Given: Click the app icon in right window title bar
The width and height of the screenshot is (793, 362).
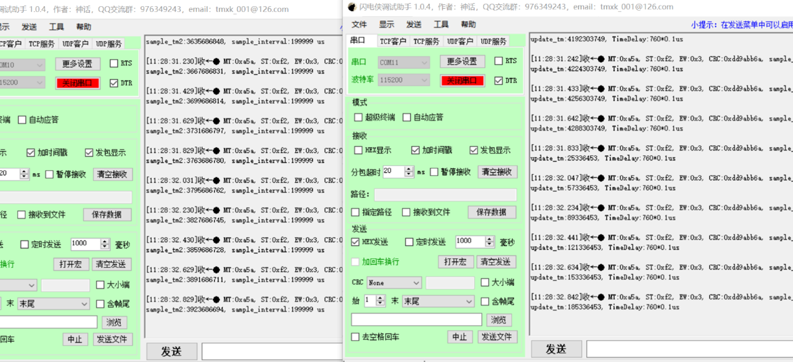Looking at the screenshot, I should pyautogui.click(x=352, y=7).
